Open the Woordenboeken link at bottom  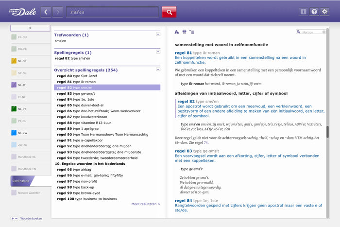(x=31, y=218)
